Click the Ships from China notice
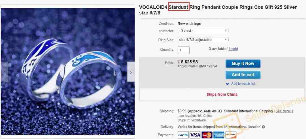The width and height of the screenshot is (306, 139). click(x=222, y=94)
